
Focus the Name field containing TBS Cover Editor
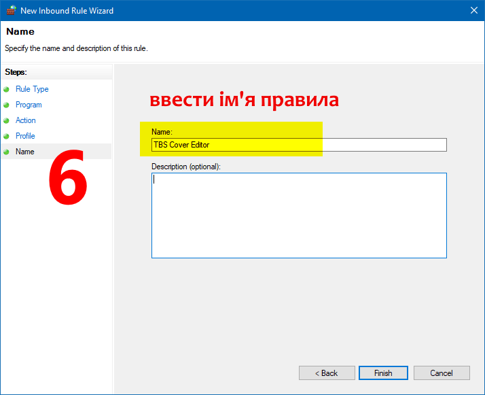point(299,145)
